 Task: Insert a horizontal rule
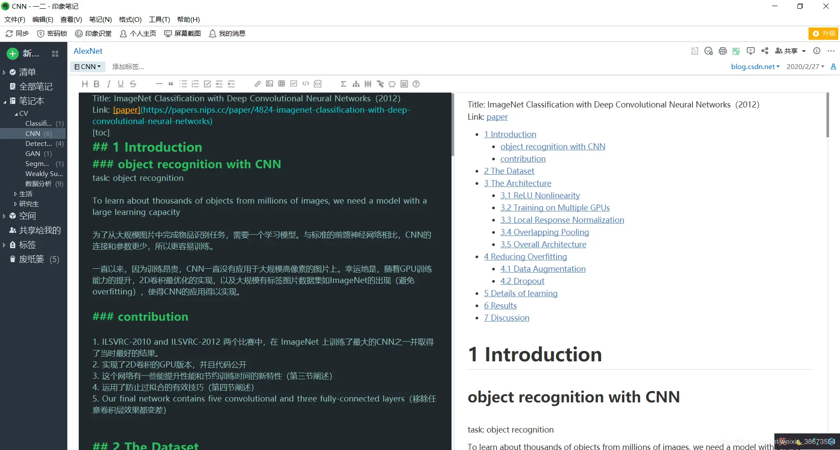click(159, 84)
